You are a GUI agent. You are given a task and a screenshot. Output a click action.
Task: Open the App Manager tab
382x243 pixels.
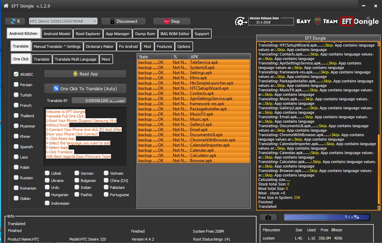pyautogui.click(x=118, y=34)
